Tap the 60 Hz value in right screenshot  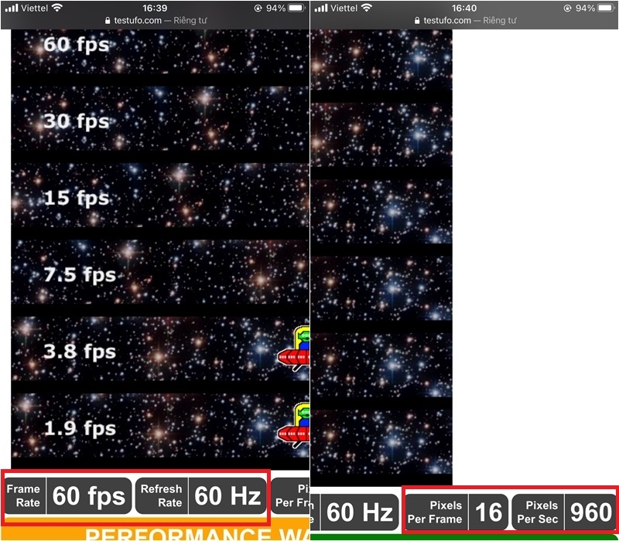coord(359,512)
